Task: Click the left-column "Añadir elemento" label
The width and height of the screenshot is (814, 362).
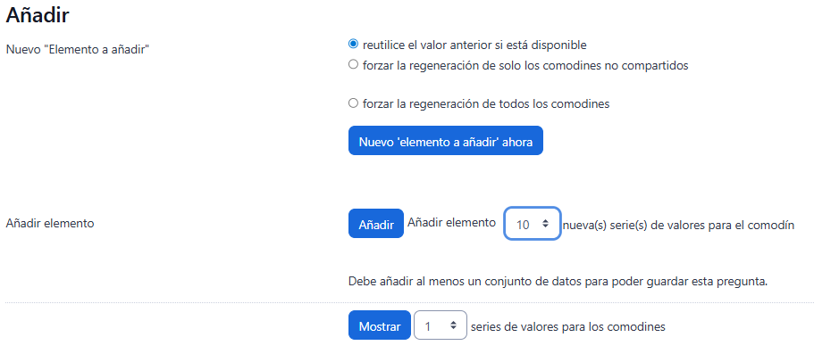Action: 50,224
